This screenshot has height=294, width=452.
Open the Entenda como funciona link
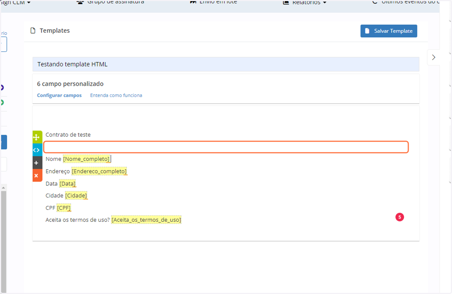click(x=116, y=95)
